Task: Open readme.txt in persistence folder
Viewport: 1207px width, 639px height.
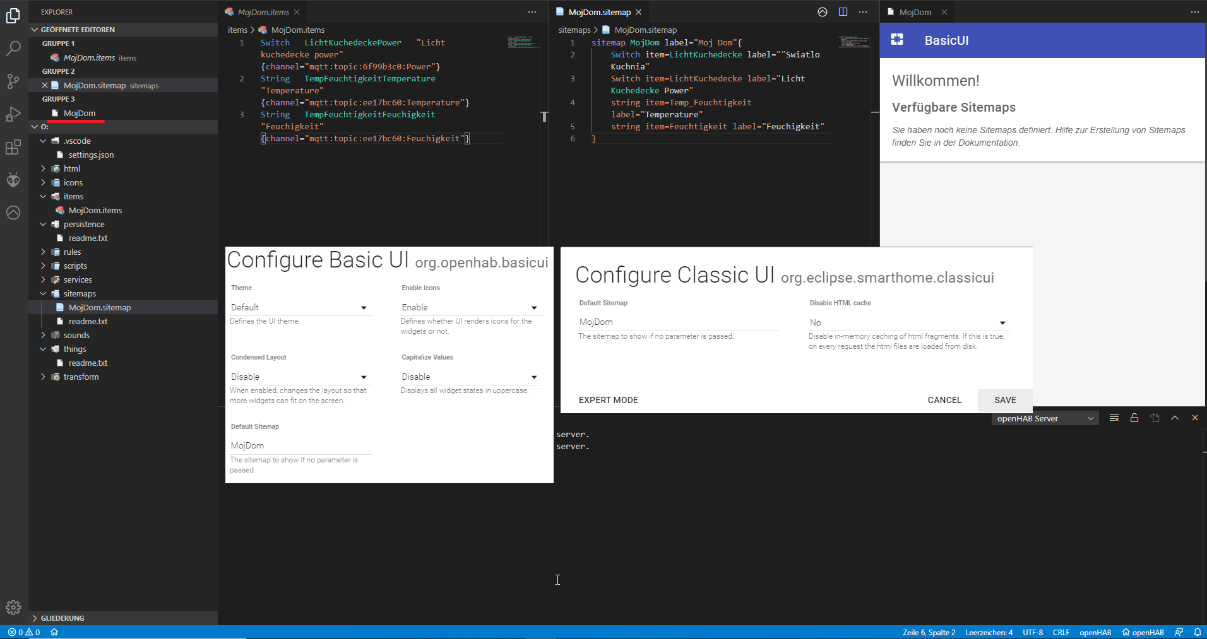Action: (x=123, y=238)
